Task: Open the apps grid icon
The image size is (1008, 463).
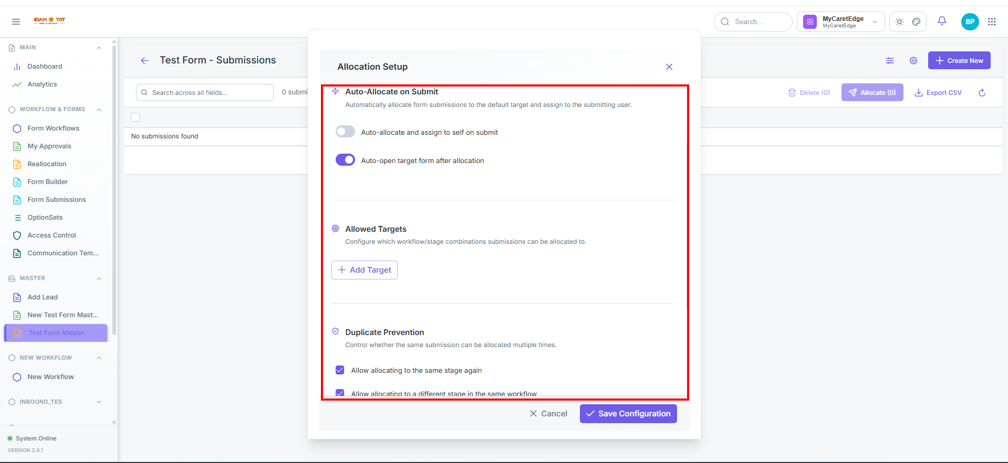Action: [x=992, y=21]
